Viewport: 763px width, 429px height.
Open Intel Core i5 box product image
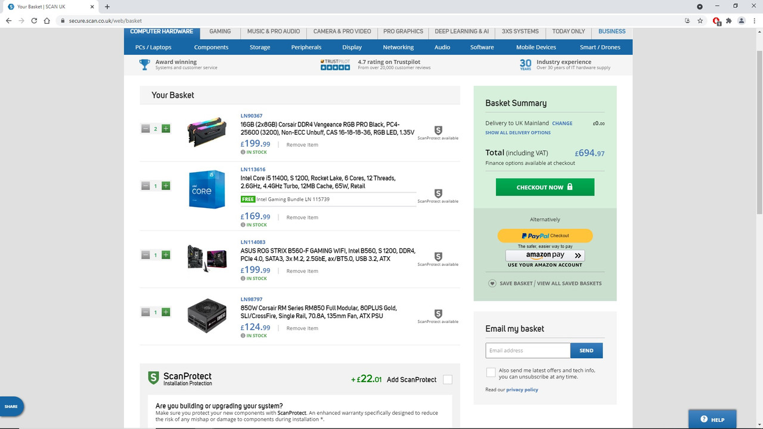(x=207, y=189)
